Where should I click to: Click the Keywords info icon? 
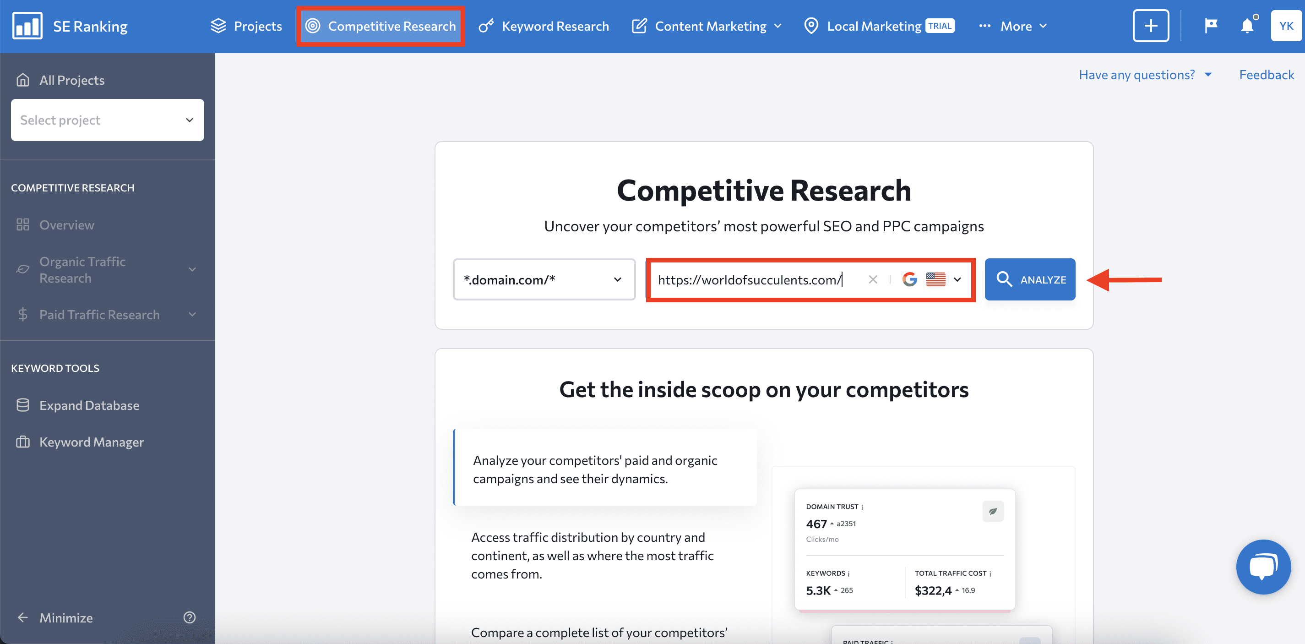click(x=849, y=573)
